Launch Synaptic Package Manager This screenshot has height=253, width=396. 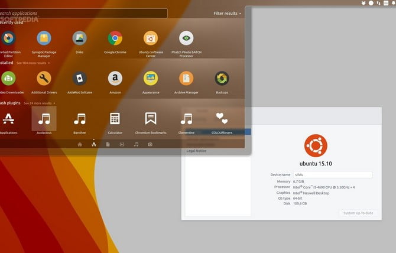click(x=44, y=38)
